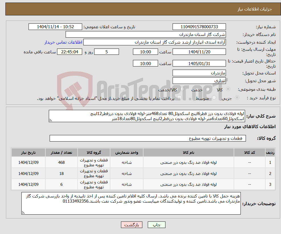
Task: Click the price validity date 1405/01/31
Action: click(x=199, y=63)
